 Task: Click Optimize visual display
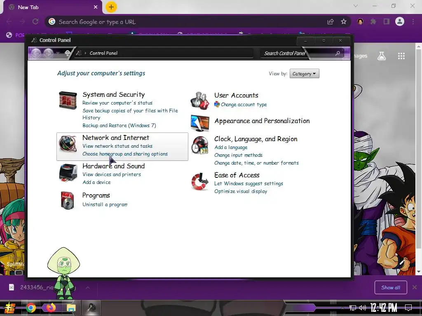tap(241, 191)
